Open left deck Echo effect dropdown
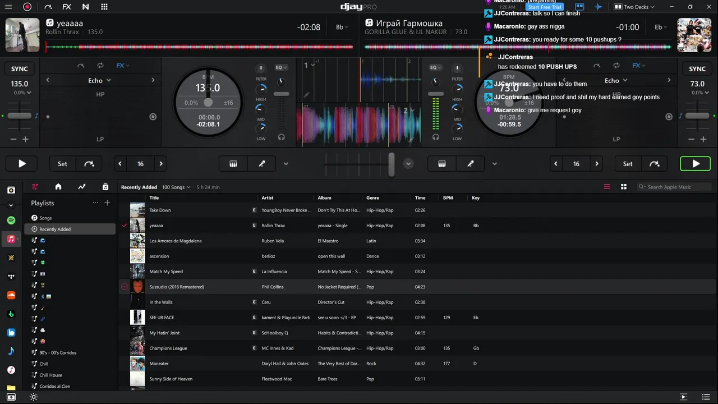 100,80
